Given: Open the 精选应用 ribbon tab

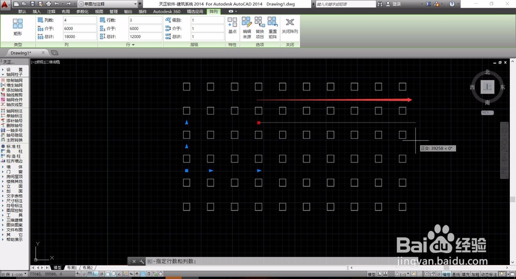Looking at the screenshot, I should point(195,11).
